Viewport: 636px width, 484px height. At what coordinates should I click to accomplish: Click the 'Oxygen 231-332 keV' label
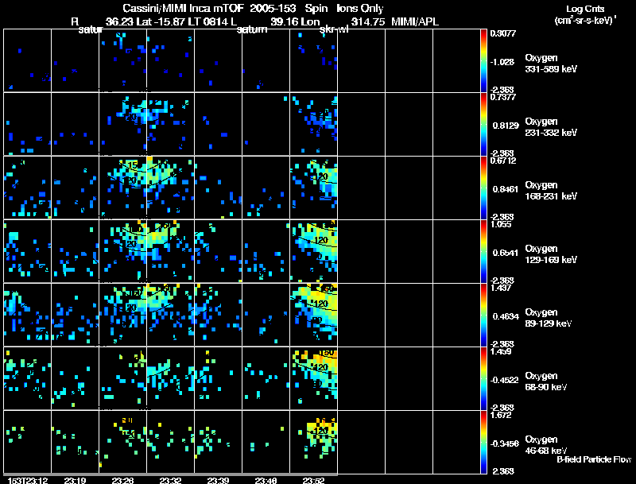click(x=551, y=127)
